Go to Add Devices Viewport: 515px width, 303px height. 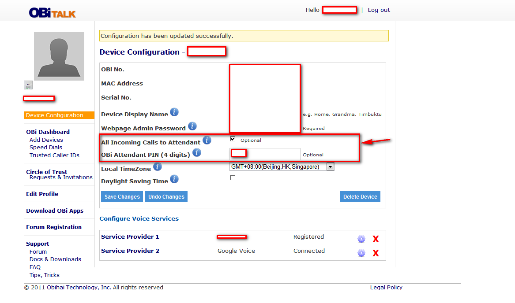tap(46, 140)
